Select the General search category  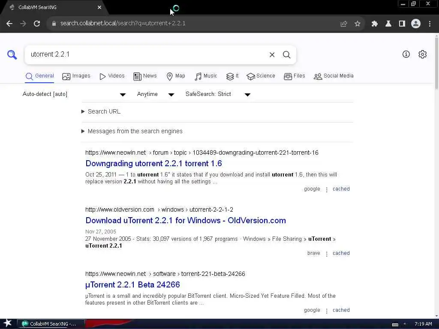tap(39, 76)
